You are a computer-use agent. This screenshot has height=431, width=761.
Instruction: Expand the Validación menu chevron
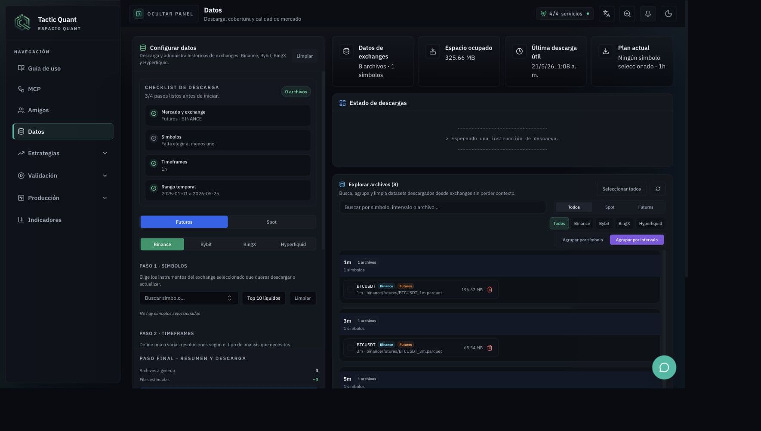click(x=105, y=175)
